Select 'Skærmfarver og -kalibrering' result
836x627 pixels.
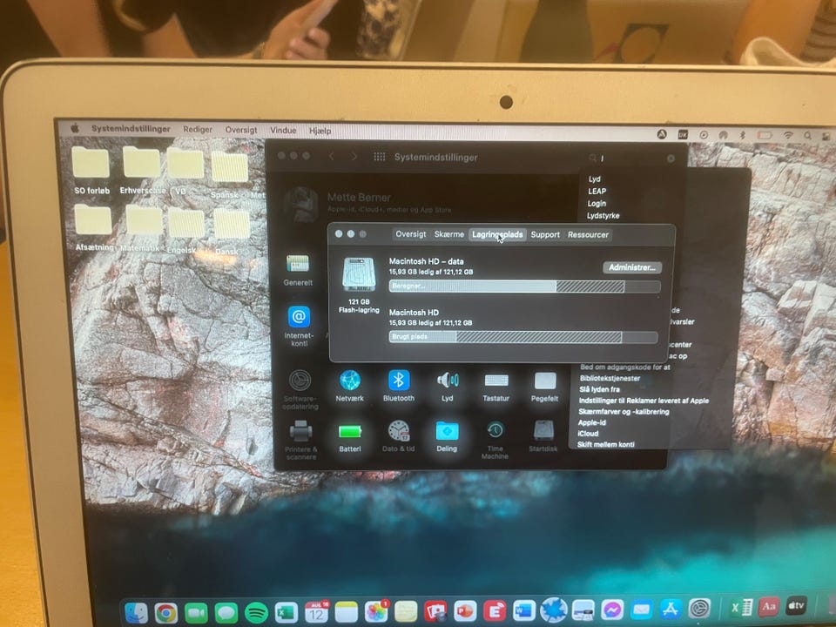click(x=624, y=412)
